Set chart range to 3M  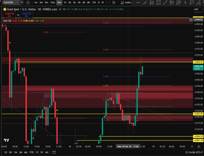pos(21,152)
